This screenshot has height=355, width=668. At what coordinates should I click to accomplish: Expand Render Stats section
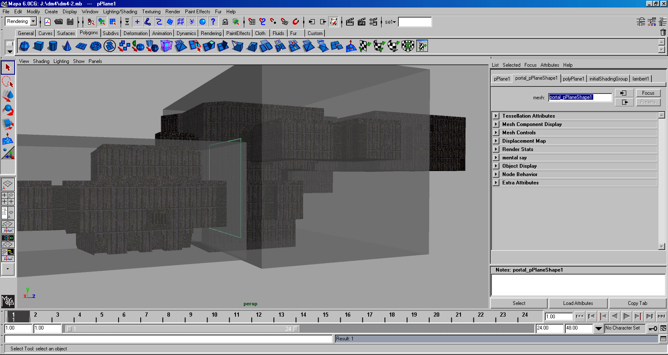(x=496, y=149)
